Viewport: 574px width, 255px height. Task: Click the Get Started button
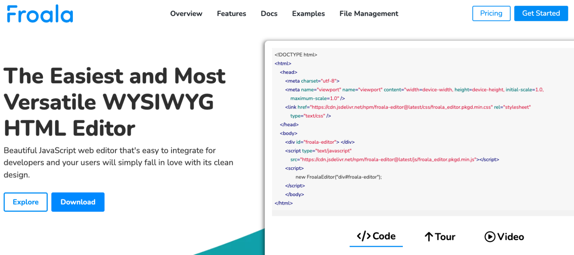(541, 13)
